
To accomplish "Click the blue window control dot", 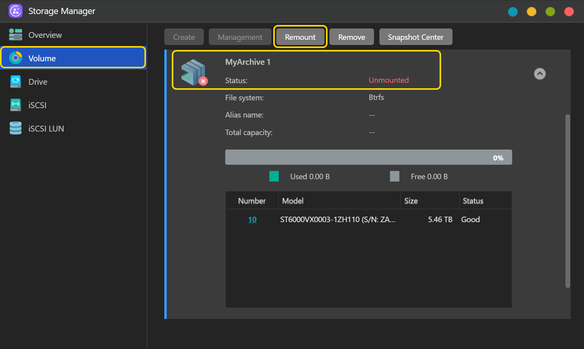I will [x=513, y=12].
